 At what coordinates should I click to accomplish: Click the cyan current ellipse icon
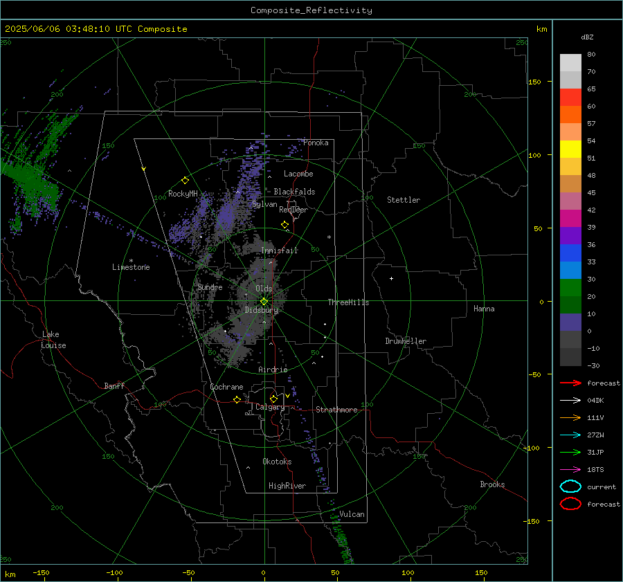coord(570,486)
